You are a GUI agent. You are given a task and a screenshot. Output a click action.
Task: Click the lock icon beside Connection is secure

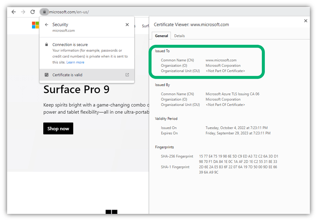pos(47,44)
